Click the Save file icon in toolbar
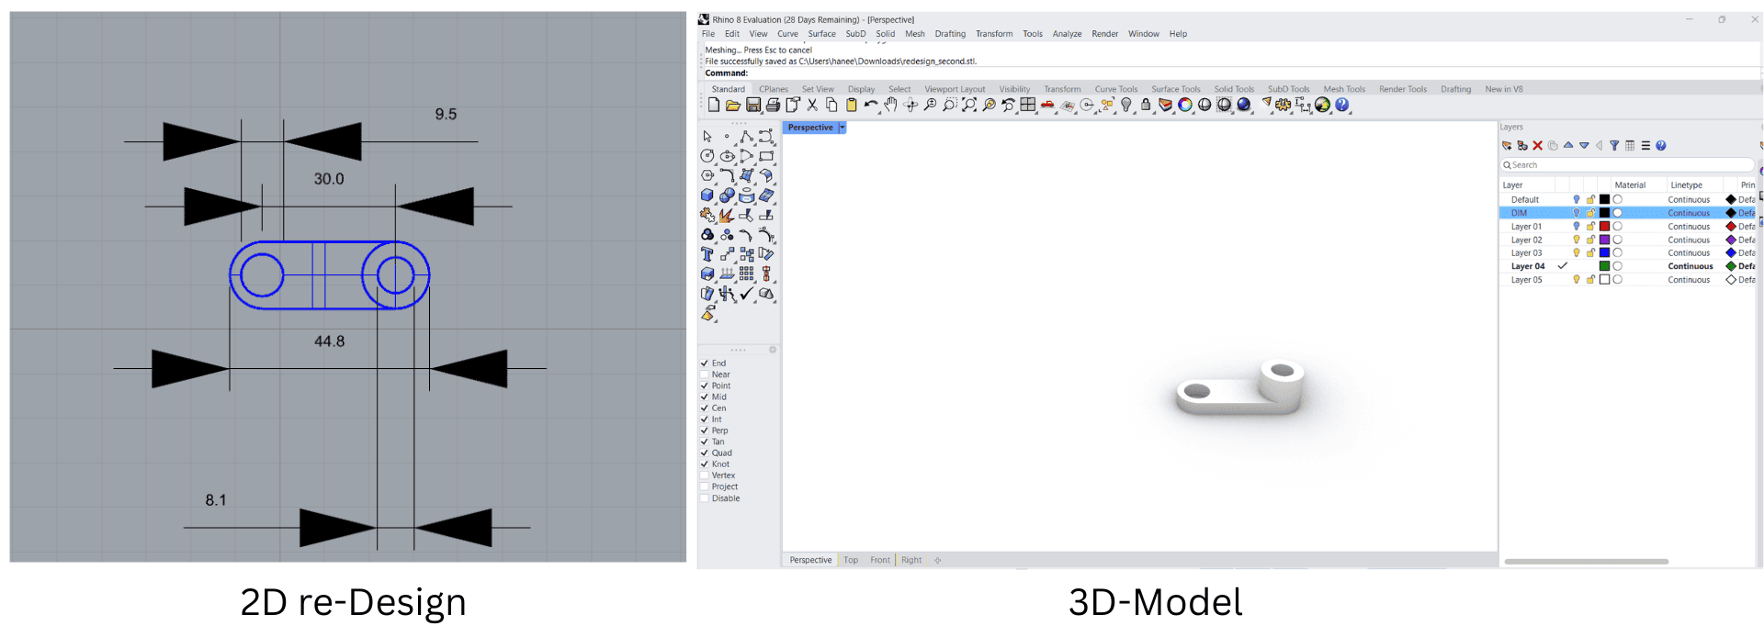Image resolution: width=1764 pixels, height=637 pixels. (753, 106)
